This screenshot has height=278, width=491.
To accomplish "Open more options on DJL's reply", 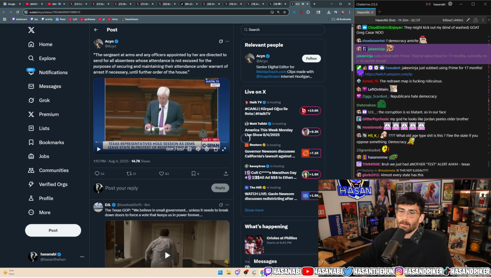I will point(227,205).
